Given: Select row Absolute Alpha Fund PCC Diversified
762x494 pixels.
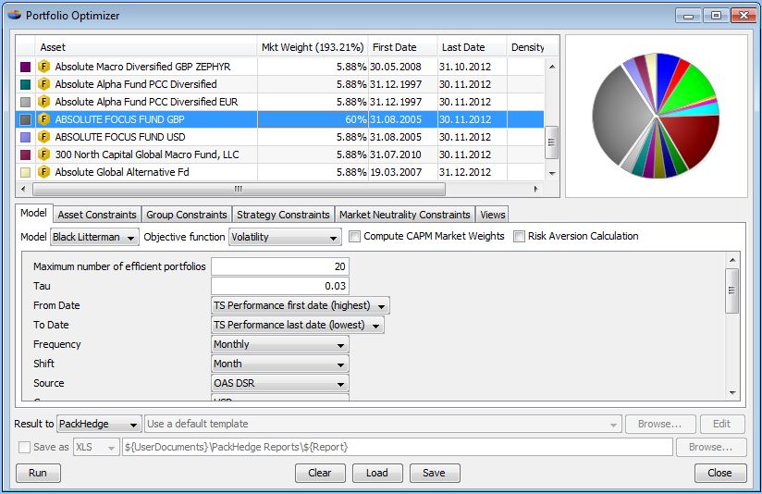Looking at the screenshot, I should coord(279,84).
